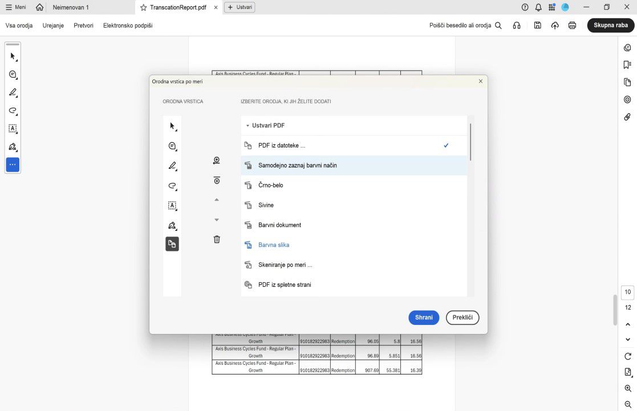
Task: Move selected tool up with arrow
Action: click(x=217, y=200)
